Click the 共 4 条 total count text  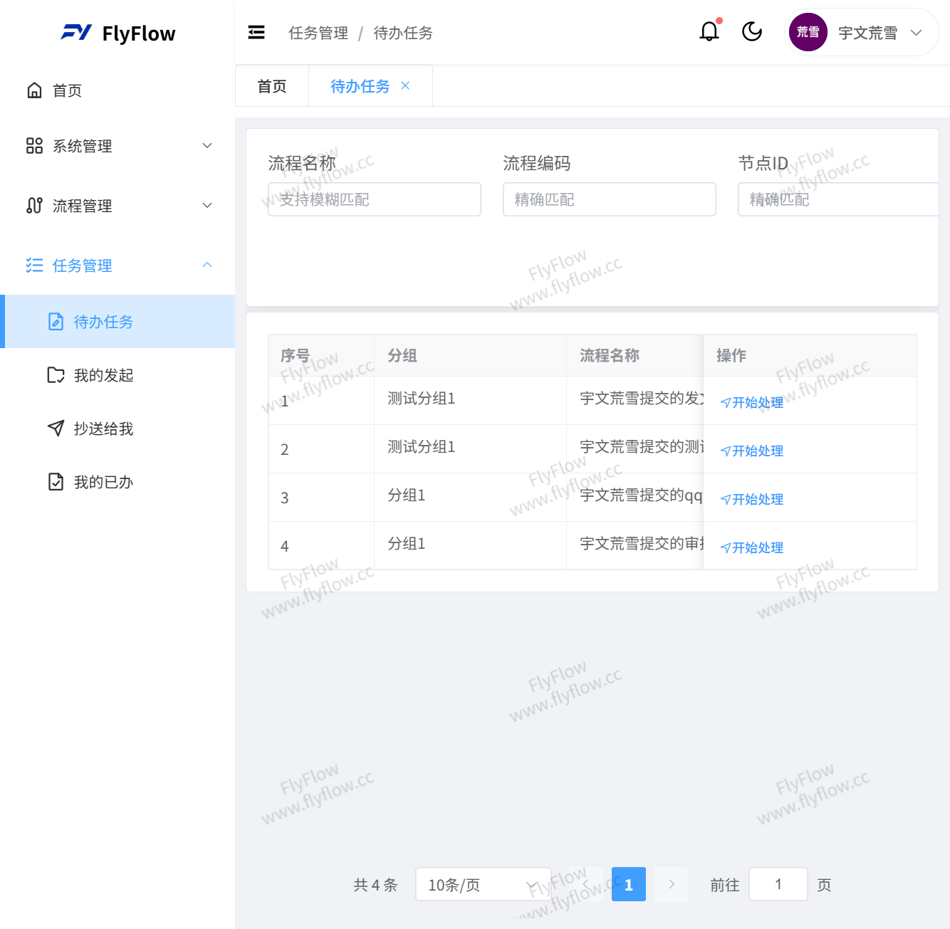[x=375, y=885]
